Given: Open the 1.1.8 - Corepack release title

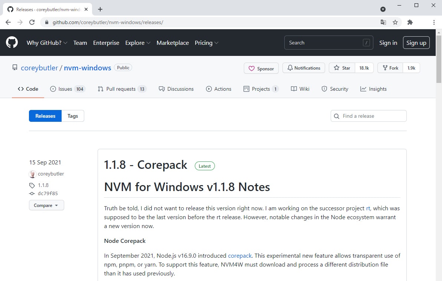Looking at the screenshot, I should click(145, 165).
